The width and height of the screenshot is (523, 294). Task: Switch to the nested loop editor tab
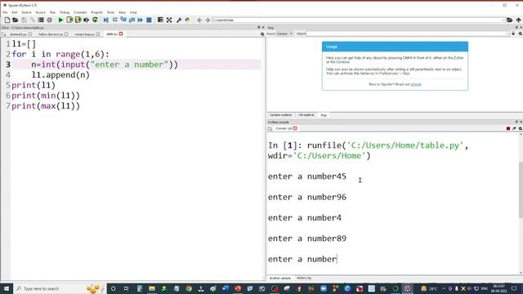(84, 34)
